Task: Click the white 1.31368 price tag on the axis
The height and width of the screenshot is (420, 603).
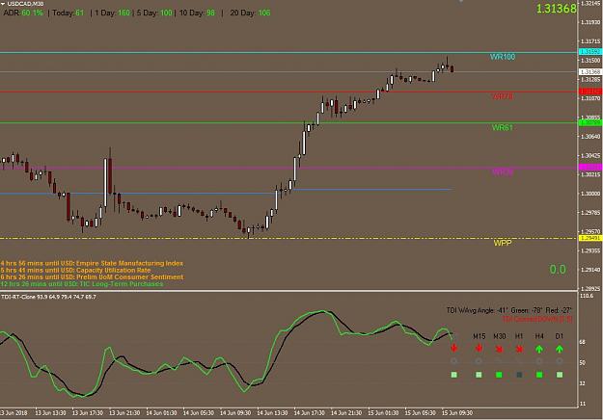Action: point(590,72)
